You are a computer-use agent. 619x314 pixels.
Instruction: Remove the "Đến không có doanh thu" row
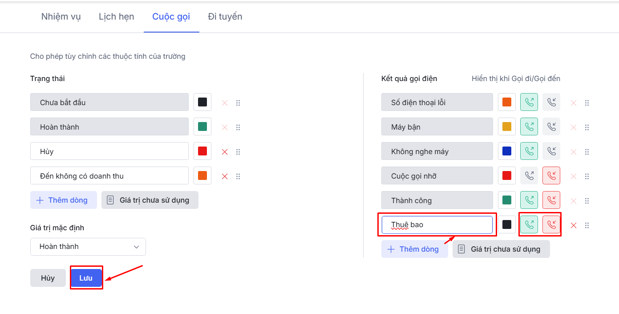coord(225,176)
